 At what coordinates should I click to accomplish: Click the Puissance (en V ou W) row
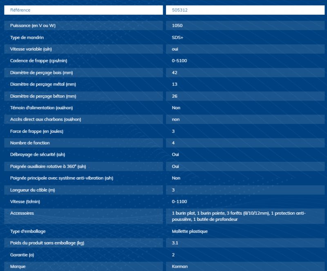point(34,26)
